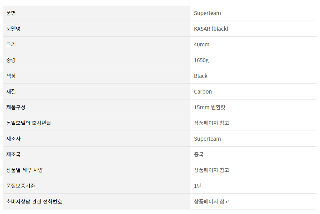Select the Carbon material value
This screenshot has width=320, height=214.
[x=203, y=91]
